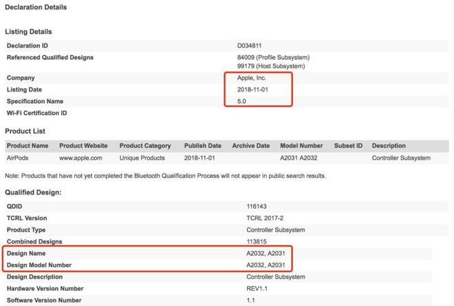Select the TCRL 2017-2 value

click(x=265, y=218)
